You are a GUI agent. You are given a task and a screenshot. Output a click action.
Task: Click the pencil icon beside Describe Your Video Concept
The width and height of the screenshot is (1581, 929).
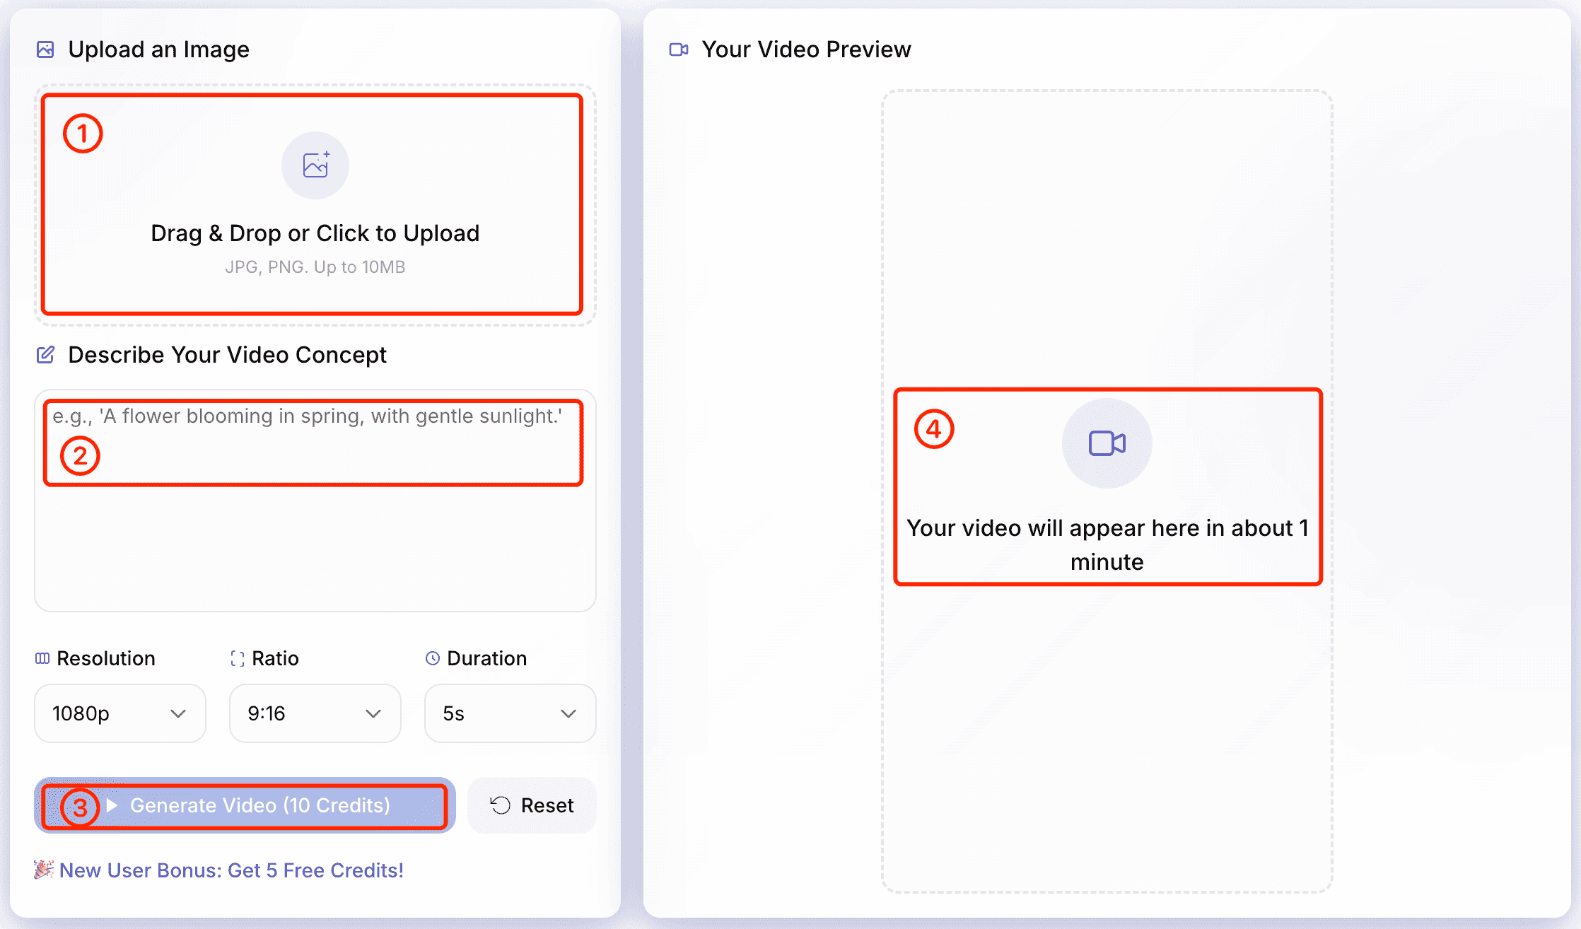coord(45,355)
